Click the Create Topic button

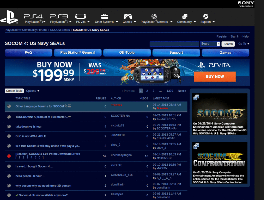tap(14, 91)
